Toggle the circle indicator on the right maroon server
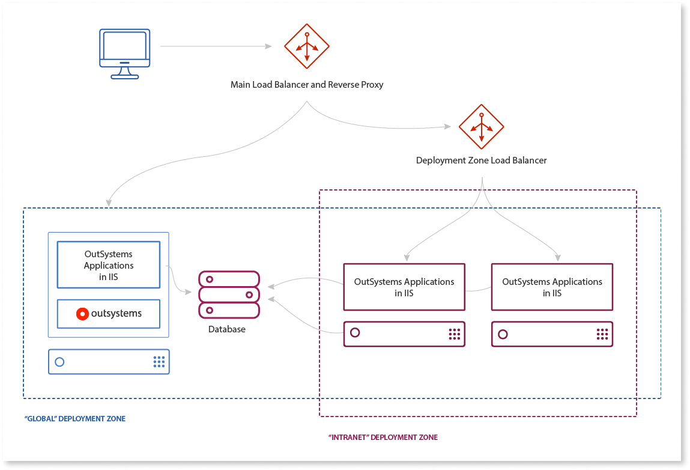690x470 pixels. tap(503, 334)
